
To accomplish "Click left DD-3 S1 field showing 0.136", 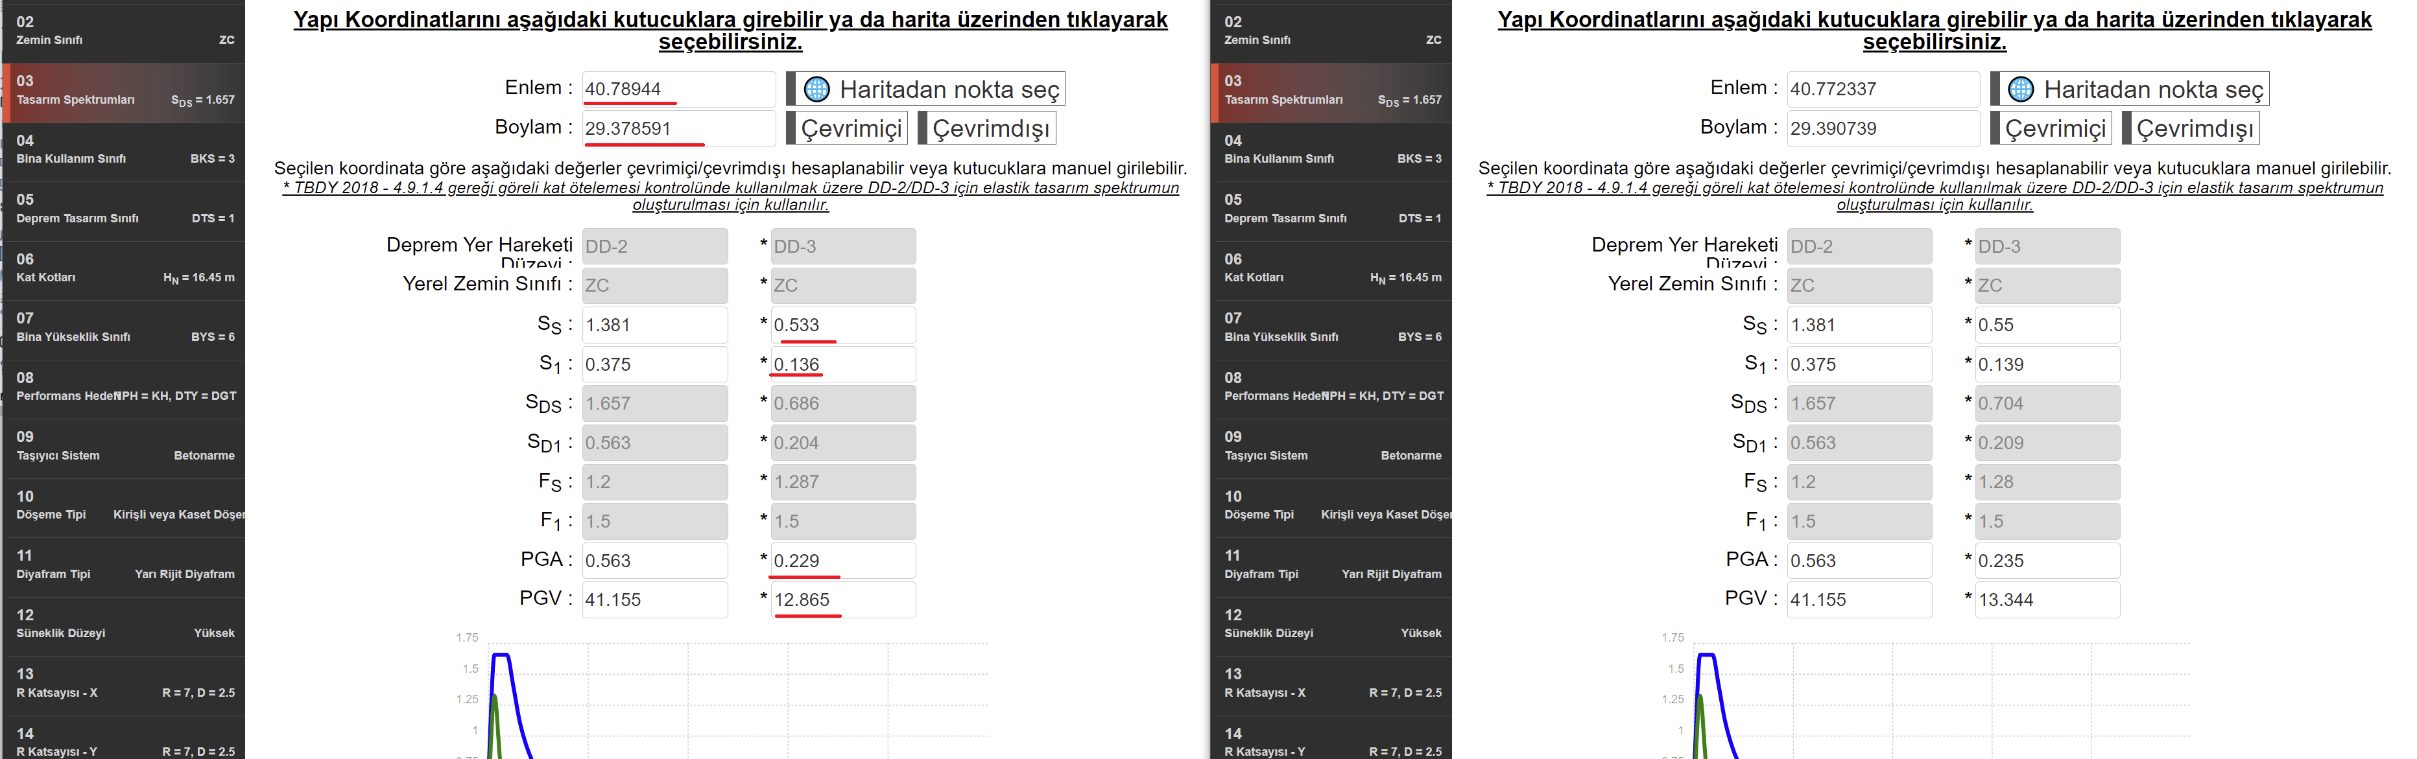I will (842, 364).
